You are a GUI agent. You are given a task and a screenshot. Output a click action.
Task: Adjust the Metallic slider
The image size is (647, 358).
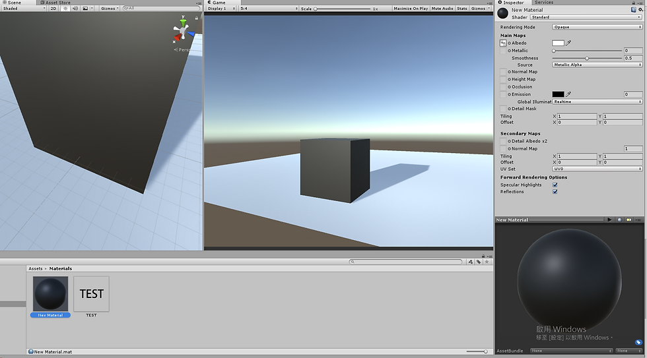(587, 51)
